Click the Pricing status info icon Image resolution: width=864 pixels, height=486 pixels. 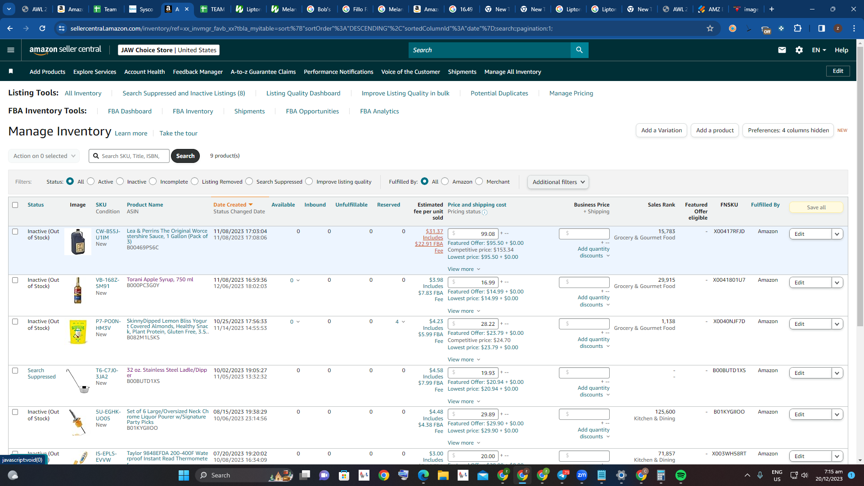(485, 212)
